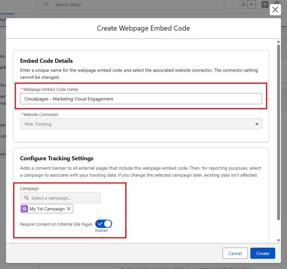Click the Configure Tracking Settings heading
The width and height of the screenshot is (287, 269).
(57, 158)
